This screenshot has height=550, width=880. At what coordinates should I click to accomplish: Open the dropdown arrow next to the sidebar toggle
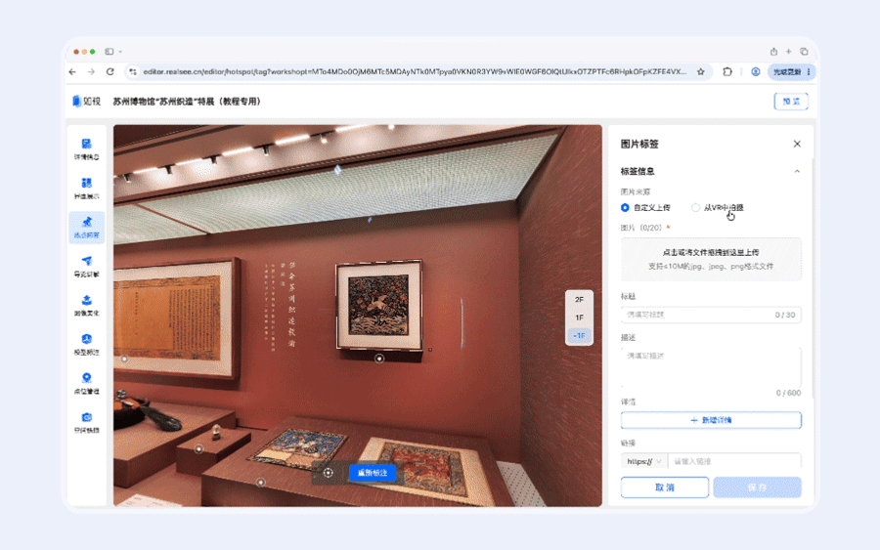click(120, 52)
